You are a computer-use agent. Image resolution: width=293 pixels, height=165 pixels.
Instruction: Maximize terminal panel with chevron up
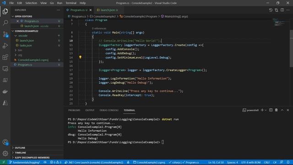pos(282,110)
